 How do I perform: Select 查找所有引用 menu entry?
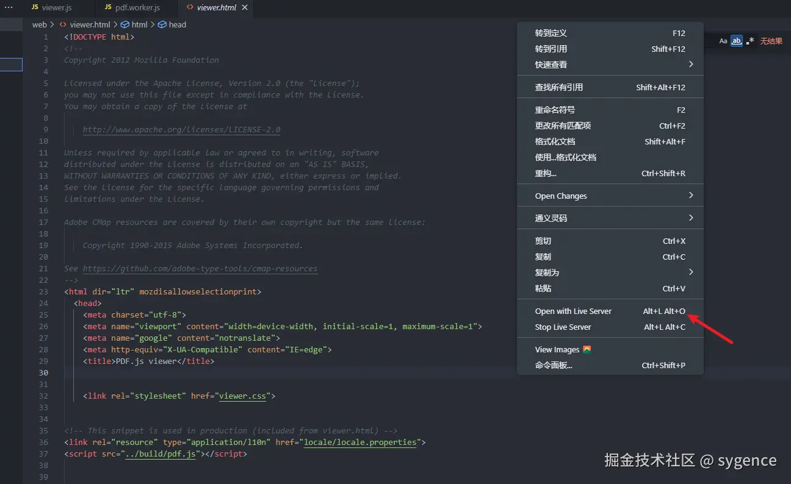(x=610, y=87)
